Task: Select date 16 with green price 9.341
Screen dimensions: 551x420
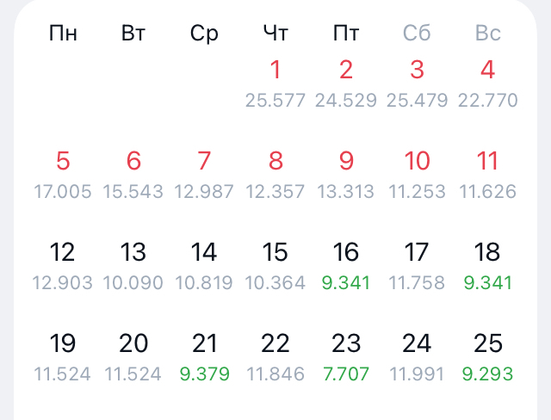Action: click(346, 264)
